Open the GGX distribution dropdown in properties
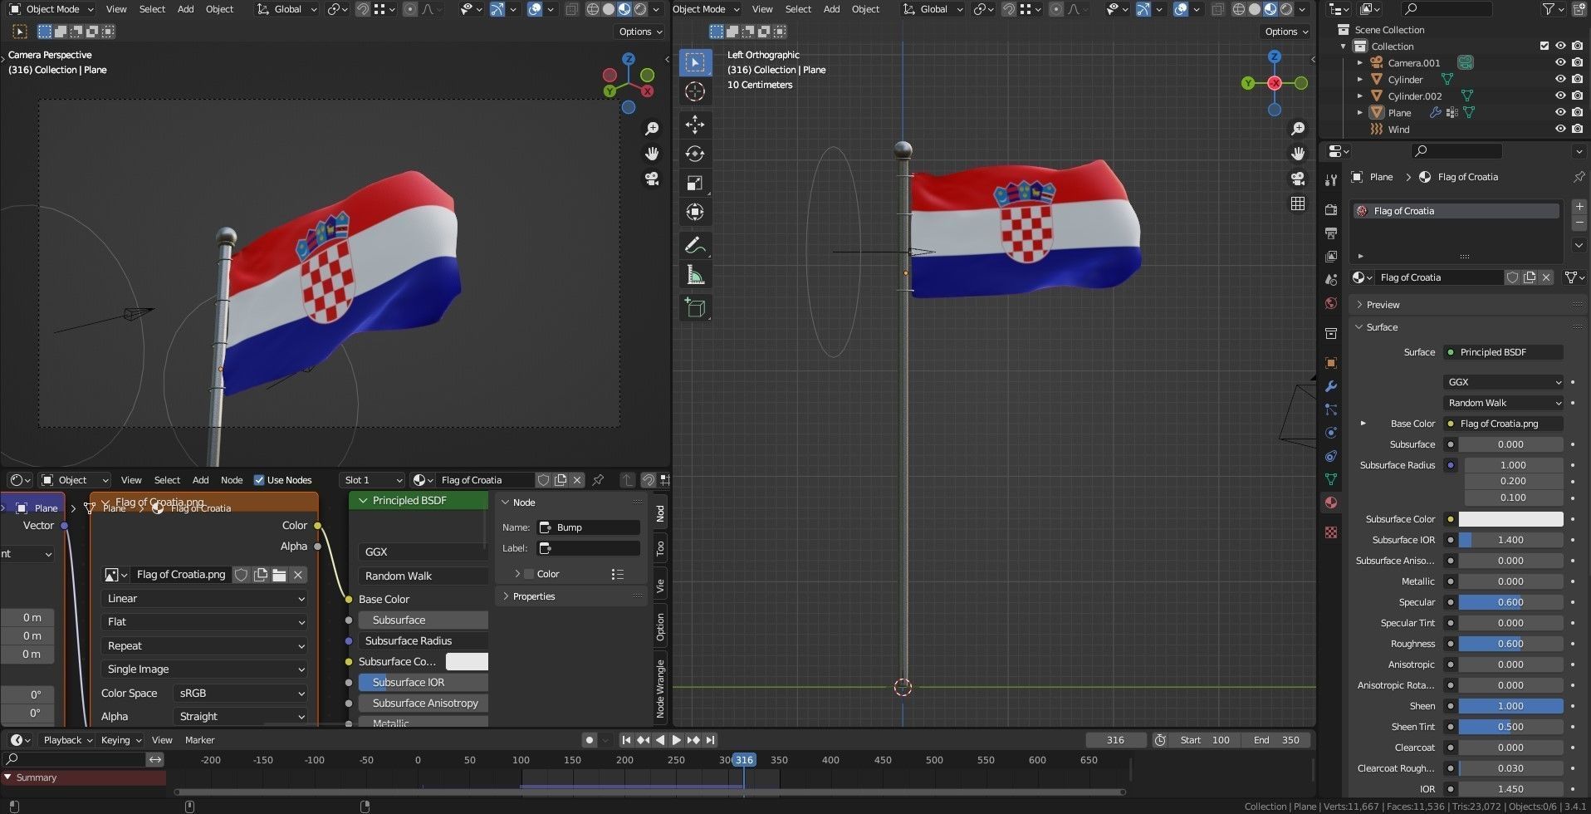Image resolution: width=1591 pixels, height=814 pixels. [x=1503, y=382]
